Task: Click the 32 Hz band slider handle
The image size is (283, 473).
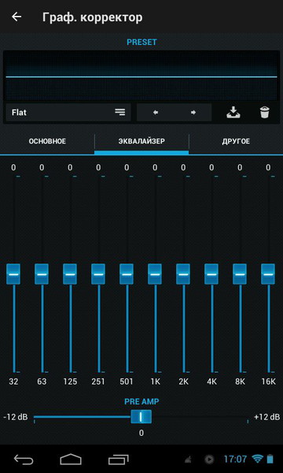Action: (x=13, y=274)
